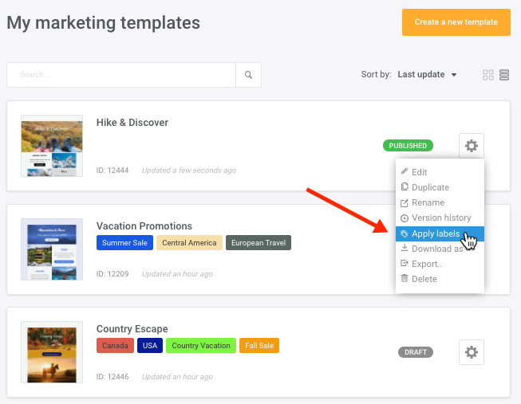The height and width of the screenshot is (404, 521).
Task: Open Version history from the menu
Action: click(440, 218)
